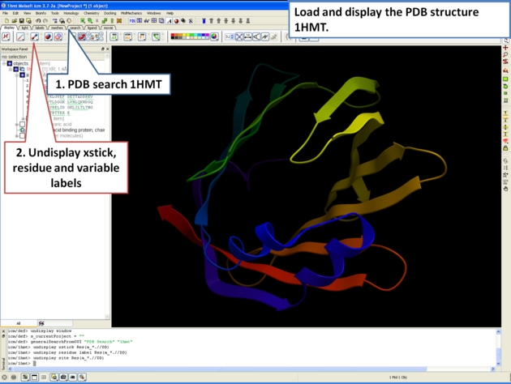The height and width of the screenshot is (384, 511).
Task: Tick the empty checkbox beside the acid entry
Action: [22, 124]
